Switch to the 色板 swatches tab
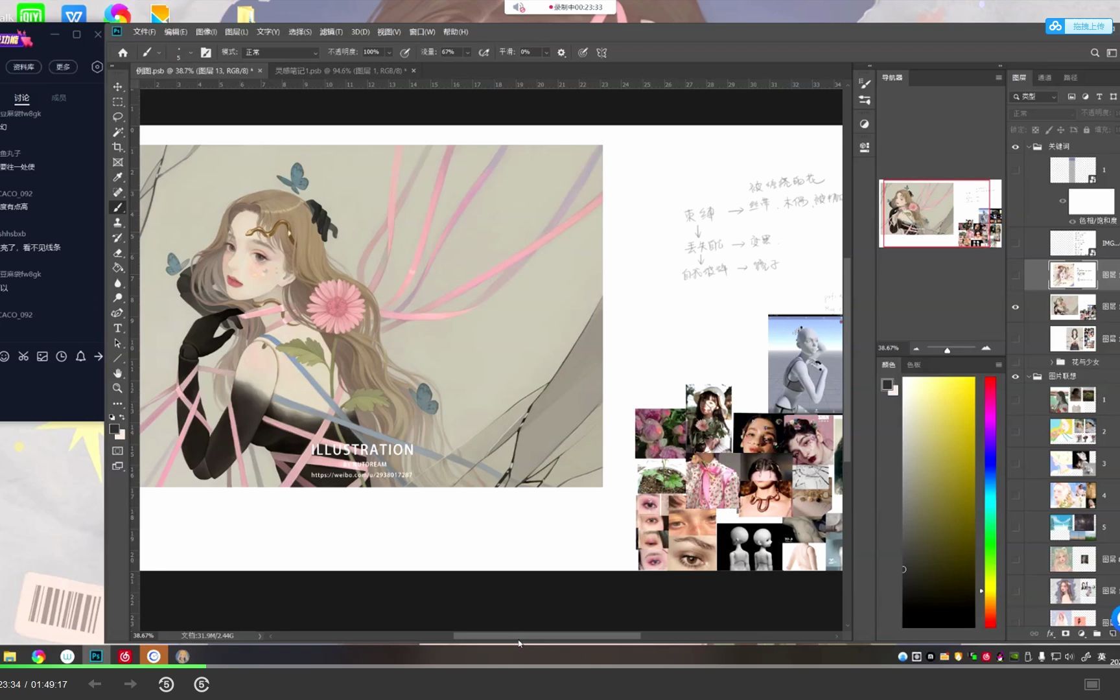The height and width of the screenshot is (700, 1120). [913, 365]
